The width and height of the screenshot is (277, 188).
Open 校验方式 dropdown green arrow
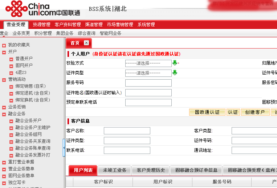175,63
